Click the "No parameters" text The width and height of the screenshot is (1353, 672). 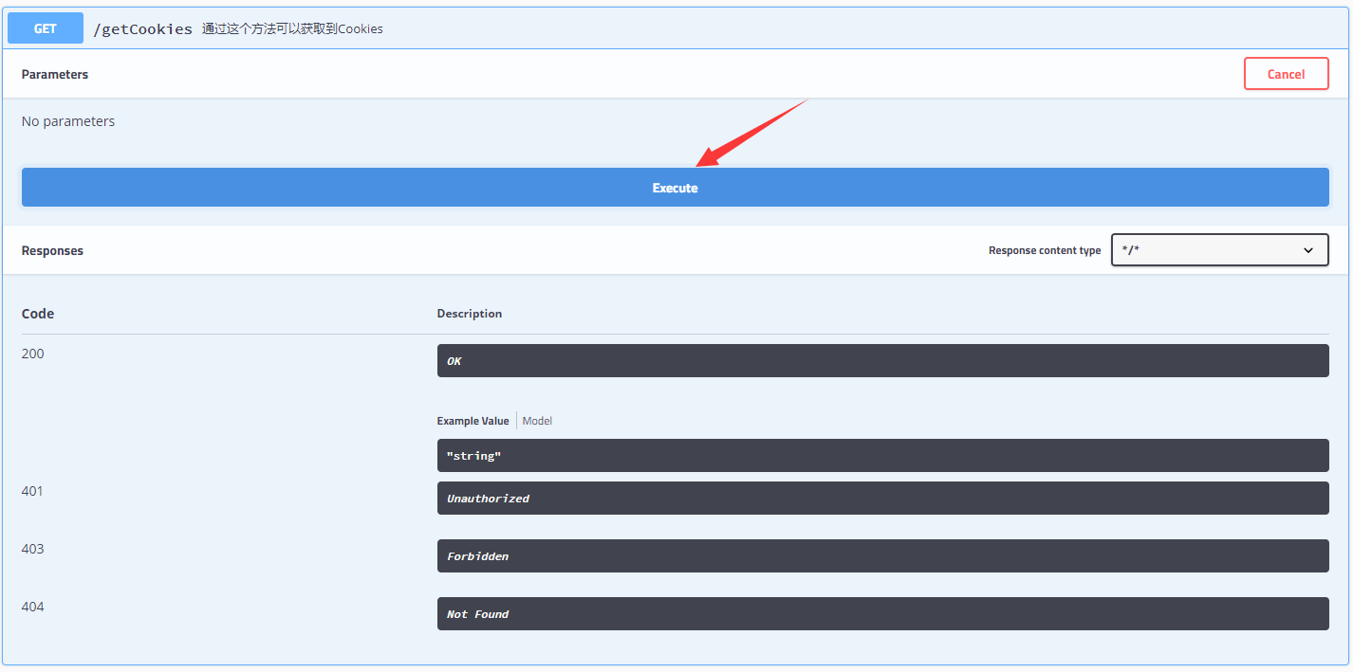click(68, 121)
